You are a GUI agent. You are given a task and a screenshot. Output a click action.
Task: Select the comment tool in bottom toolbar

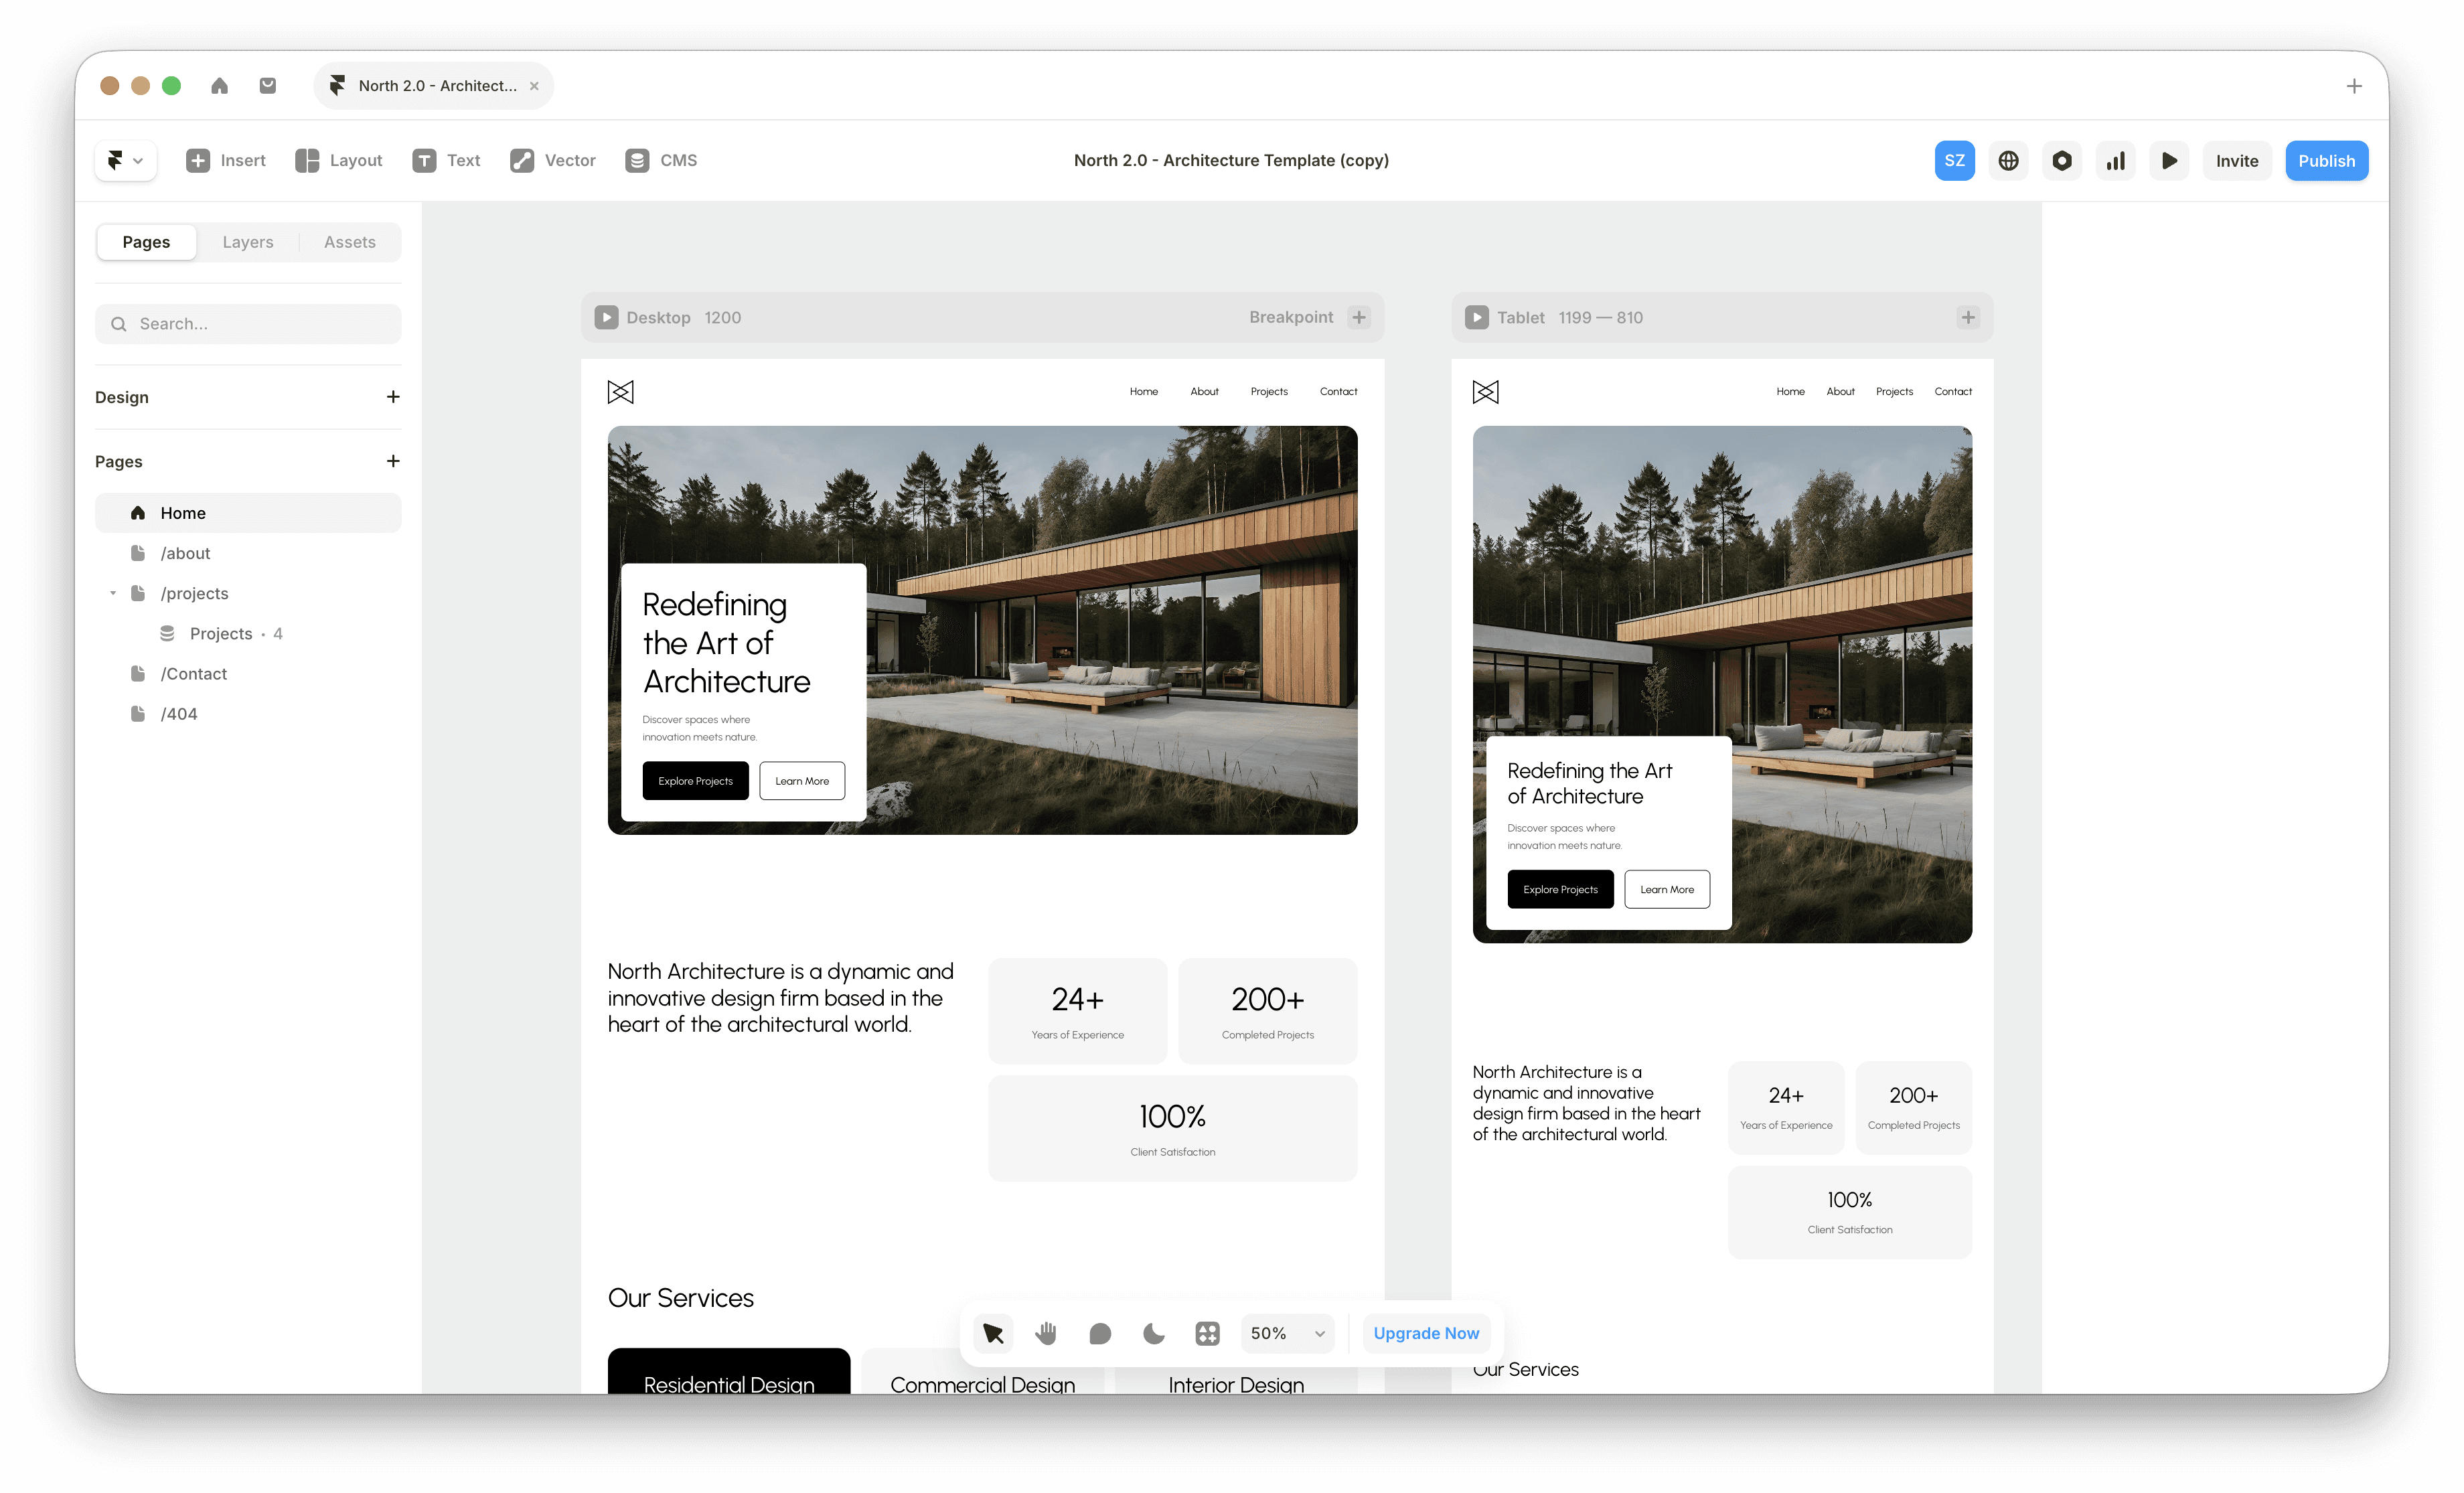(x=1100, y=1333)
